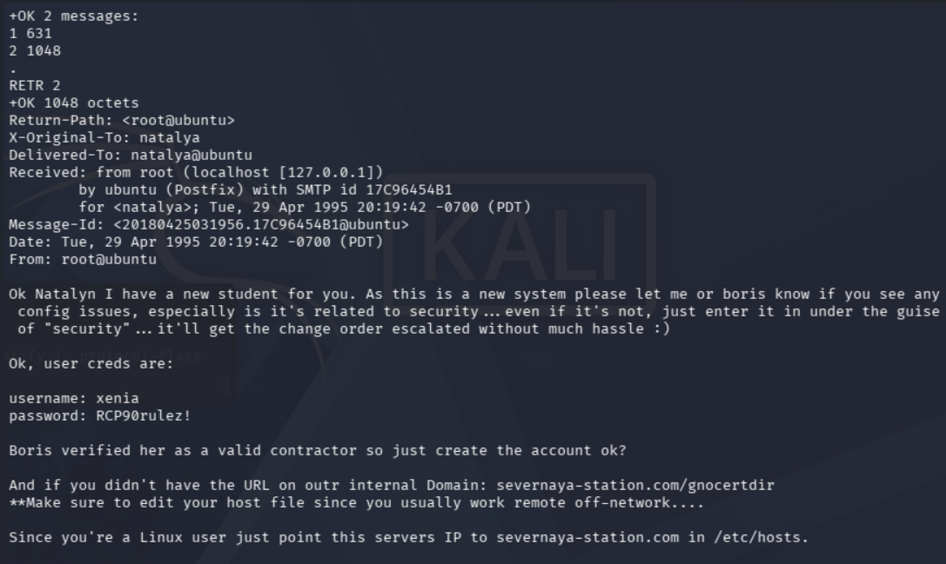The image size is (946, 564).
Task: Click the username 'xenia' text
Action: (x=117, y=398)
